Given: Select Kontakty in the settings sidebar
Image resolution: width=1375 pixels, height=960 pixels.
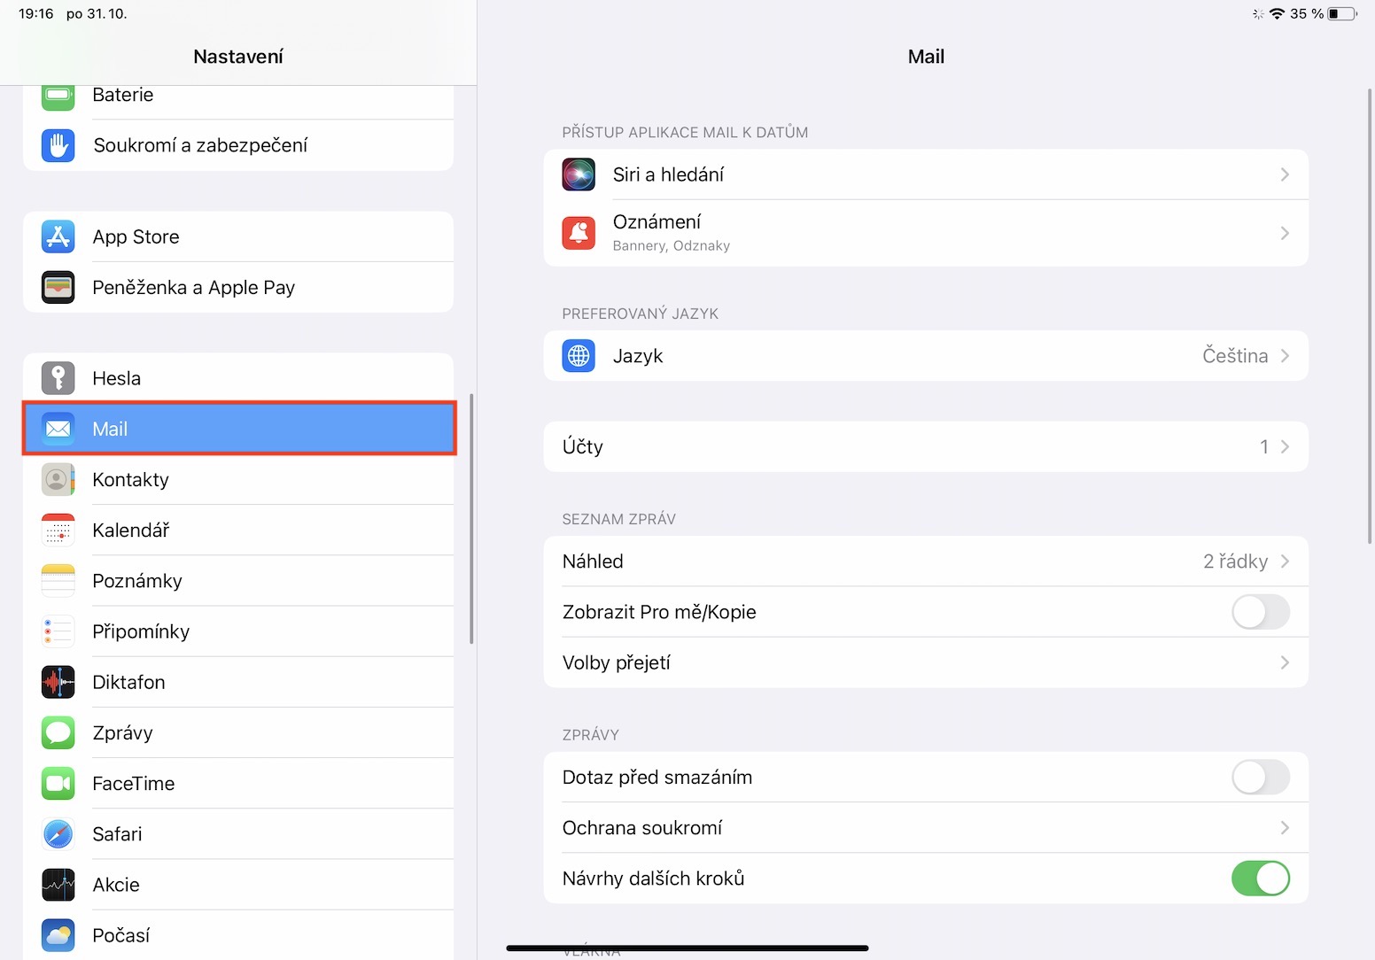Looking at the screenshot, I should coord(131,480).
